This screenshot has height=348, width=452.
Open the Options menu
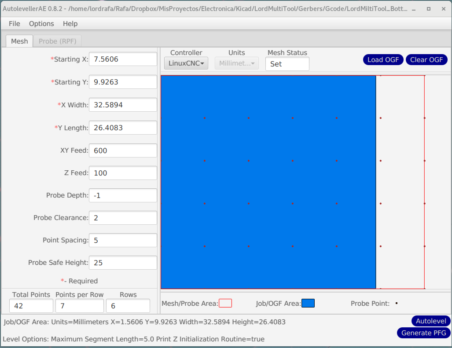pos(41,24)
